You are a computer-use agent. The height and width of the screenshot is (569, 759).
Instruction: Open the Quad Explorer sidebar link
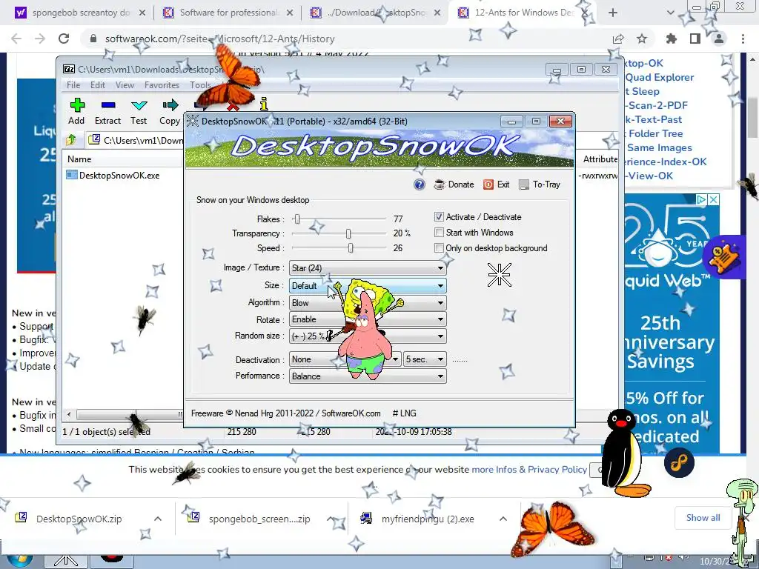659,77
